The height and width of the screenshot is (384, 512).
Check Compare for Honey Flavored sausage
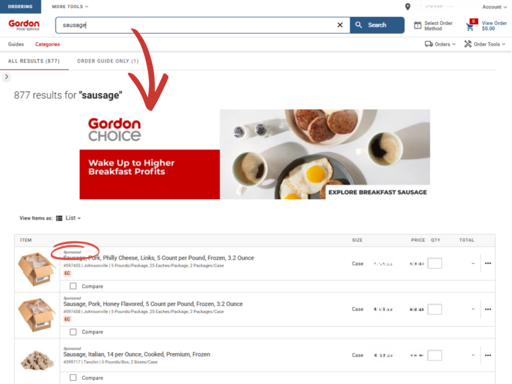pyautogui.click(x=73, y=332)
